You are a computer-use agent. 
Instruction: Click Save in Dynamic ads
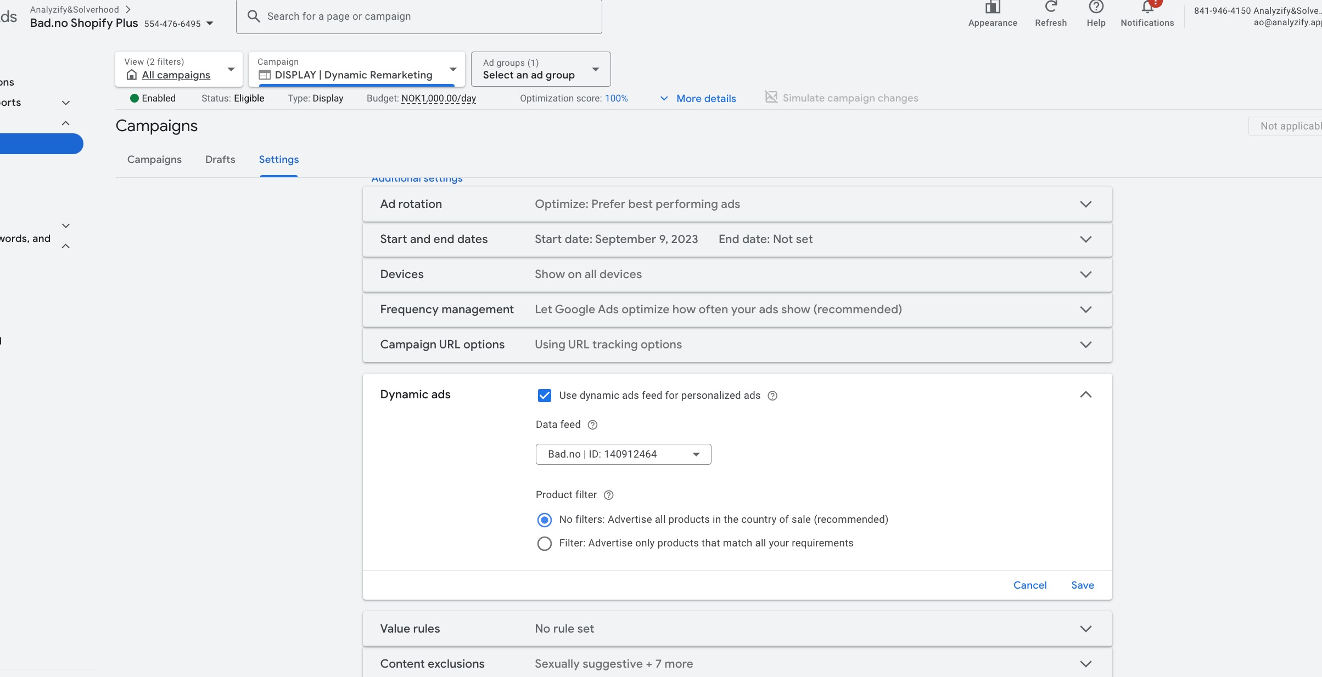click(1083, 585)
